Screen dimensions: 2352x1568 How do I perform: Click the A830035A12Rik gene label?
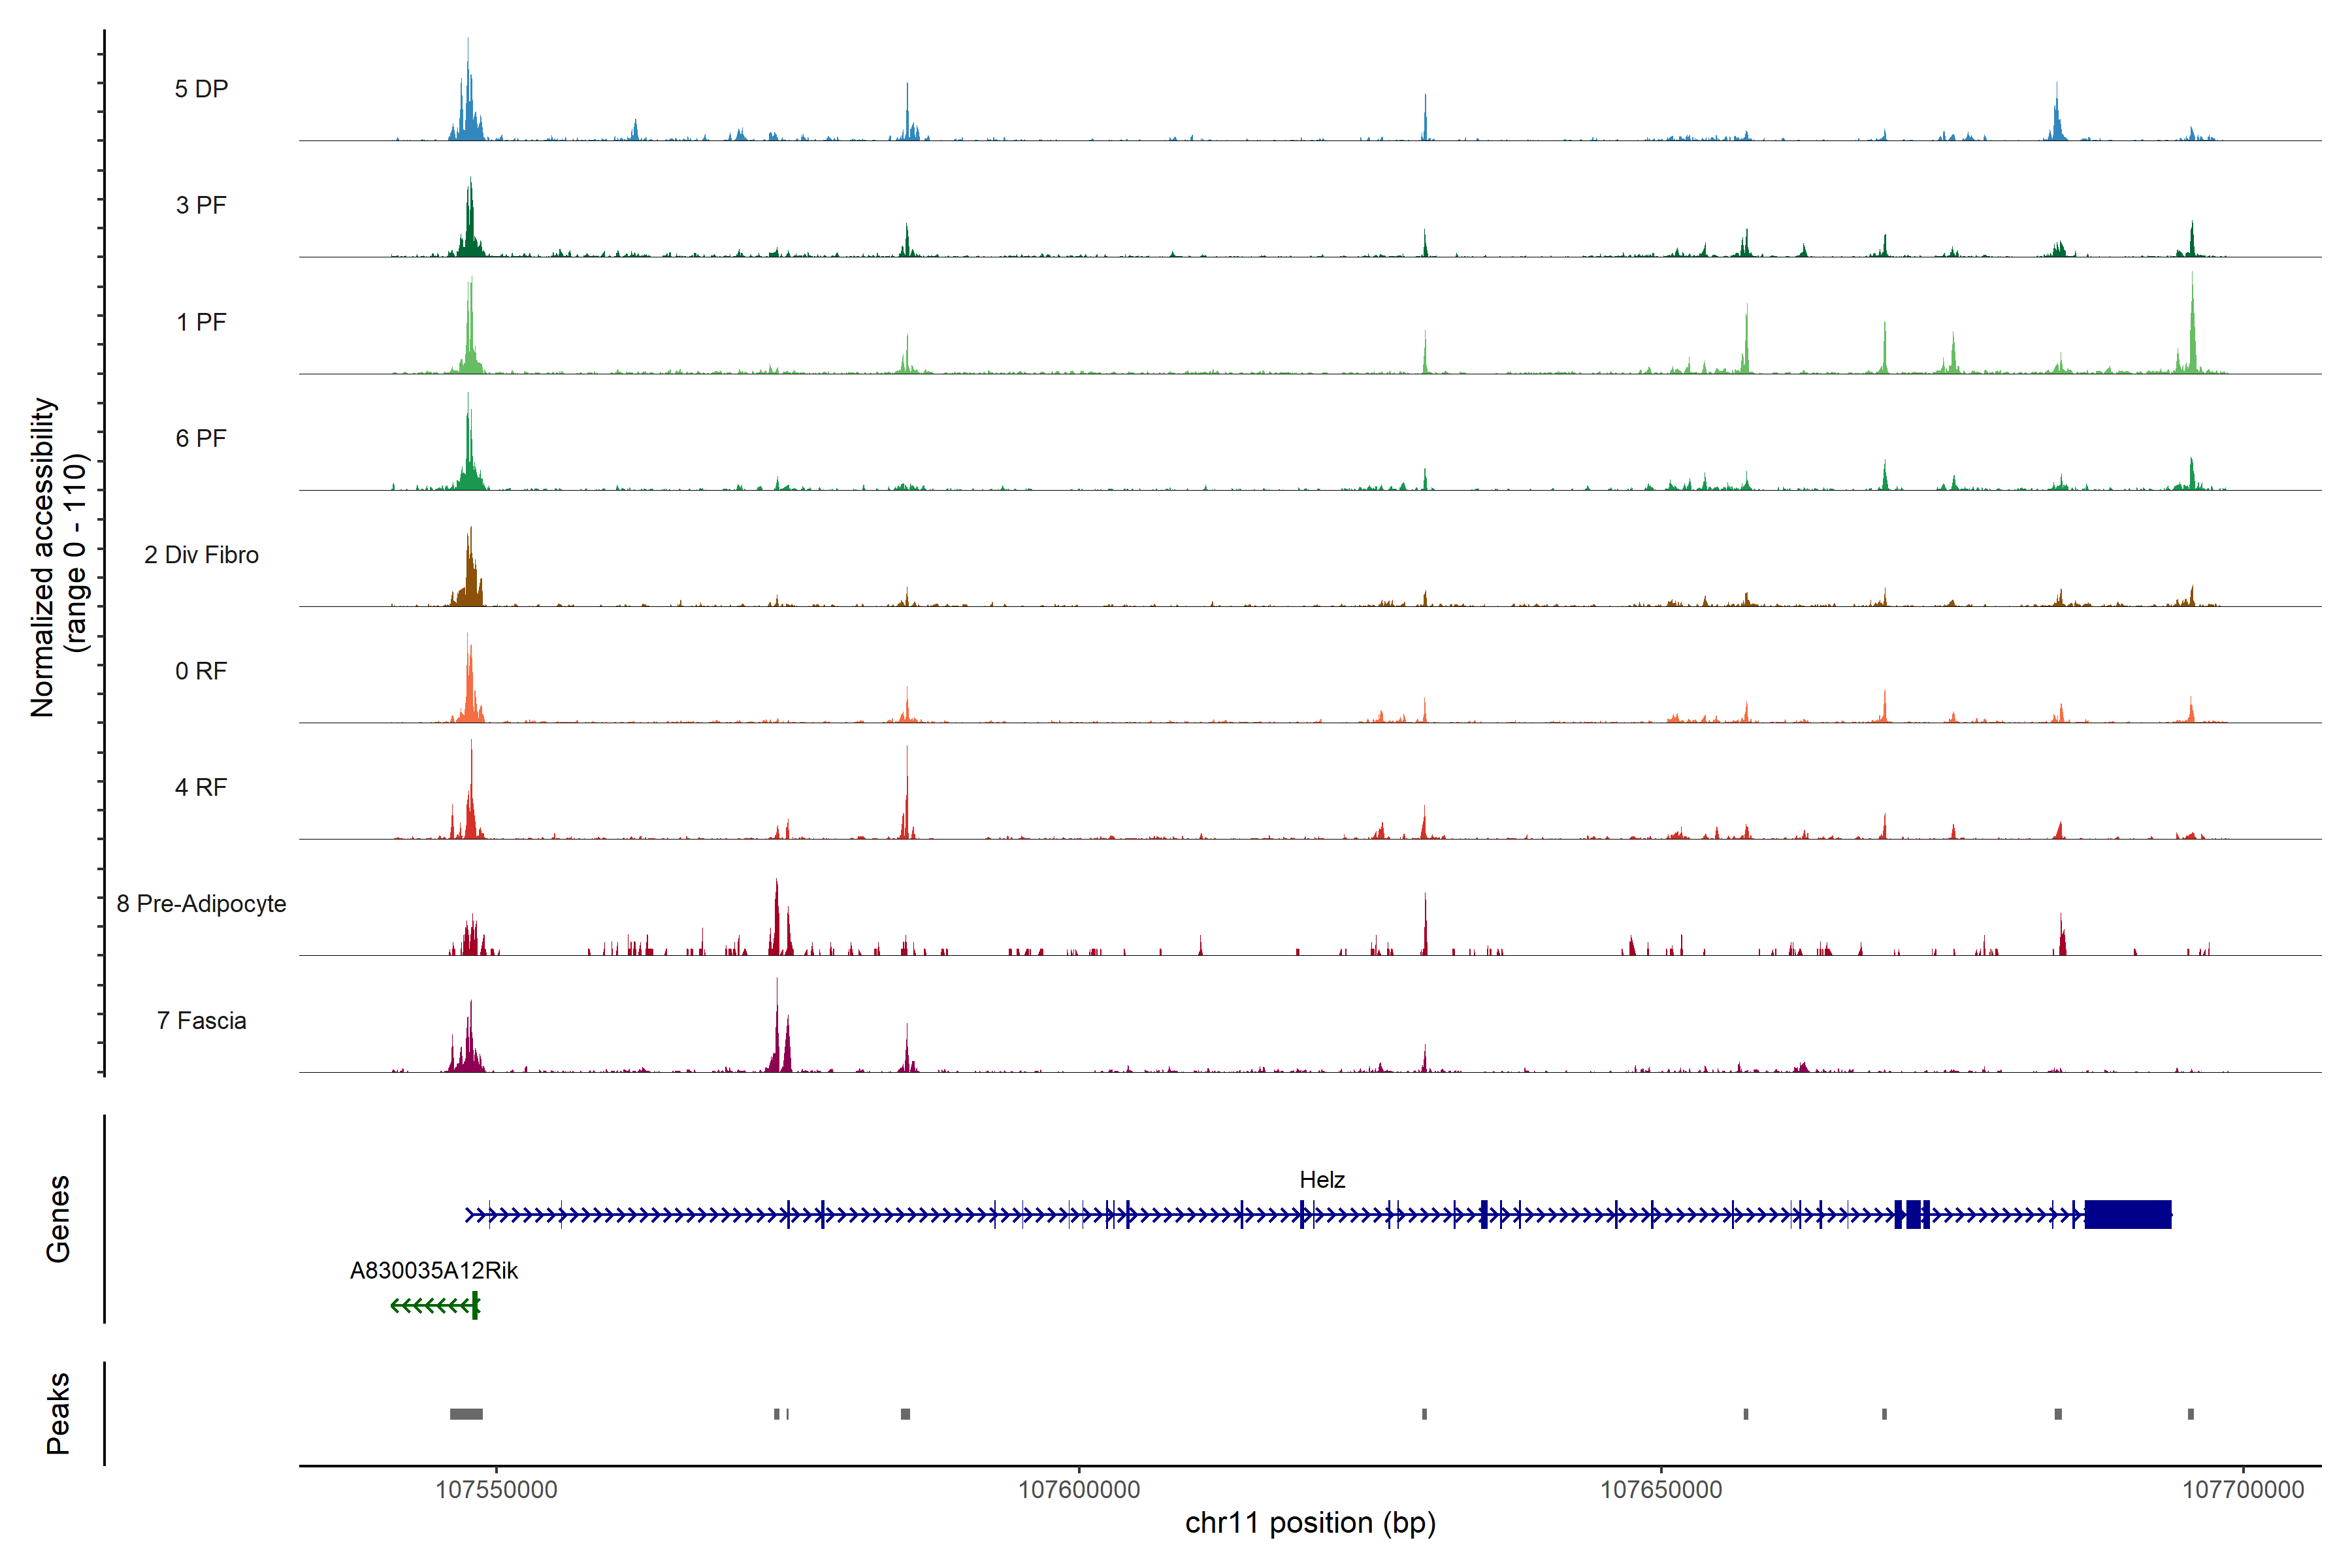(x=433, y=1271)
